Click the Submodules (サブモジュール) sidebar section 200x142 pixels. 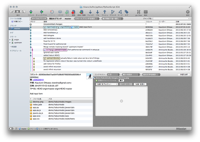tap(16, 51)
